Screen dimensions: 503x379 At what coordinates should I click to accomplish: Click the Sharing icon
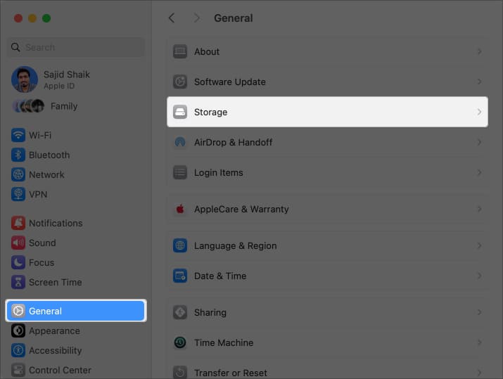point(180,312)
